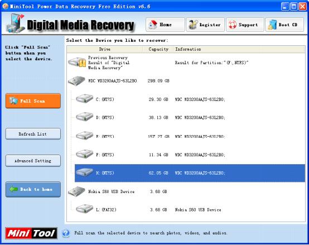
Task: Click the Capacity column header
Action: pyautogui.click(x=158, y=49)
